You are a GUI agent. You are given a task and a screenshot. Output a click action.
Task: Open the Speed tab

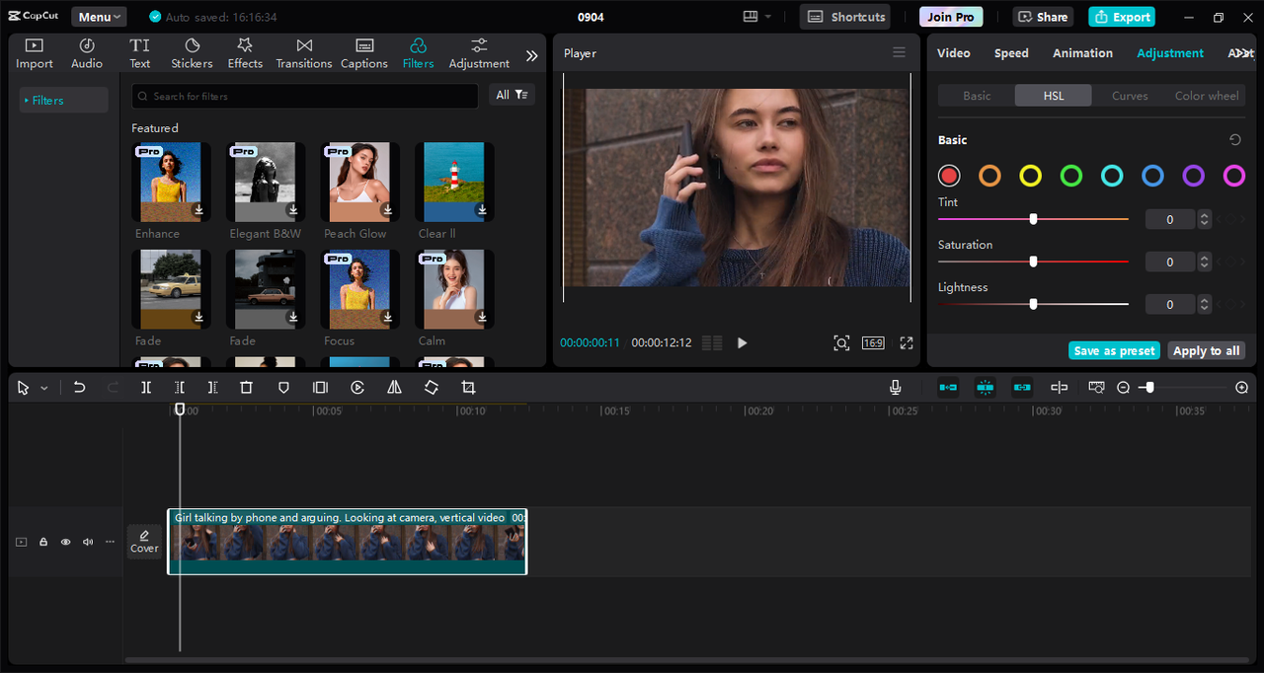click(1011, 53)
